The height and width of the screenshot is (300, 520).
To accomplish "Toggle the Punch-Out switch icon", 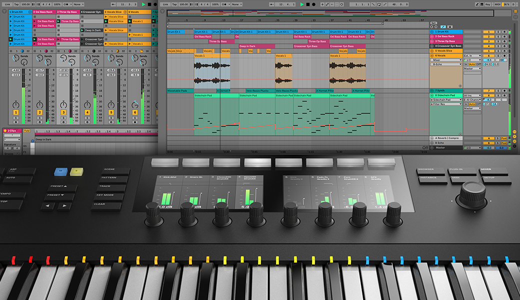I will [x=384, y=4].
